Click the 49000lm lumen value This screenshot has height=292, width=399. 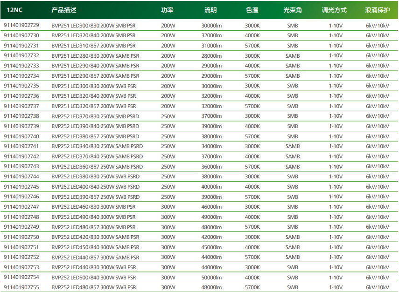[x=211, y=217]
